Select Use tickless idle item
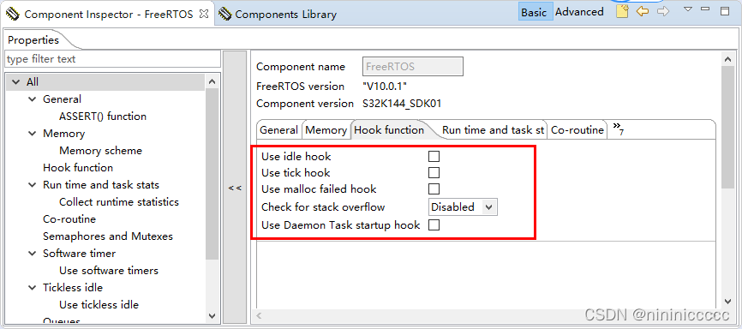The image size is (742, 329). pos(99,305)
